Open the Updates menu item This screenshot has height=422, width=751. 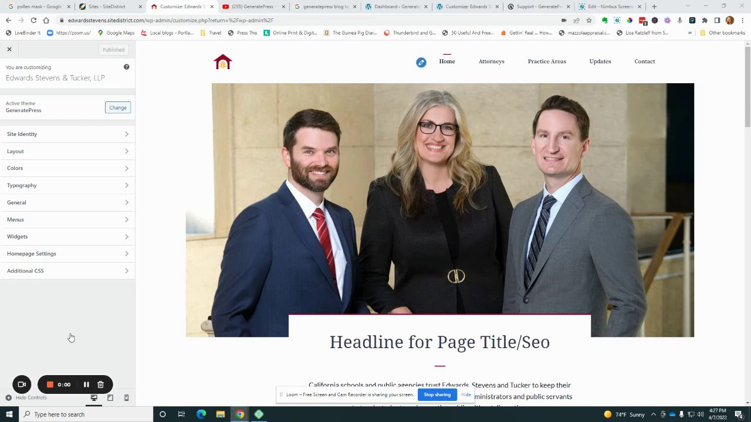pos(600,61)
